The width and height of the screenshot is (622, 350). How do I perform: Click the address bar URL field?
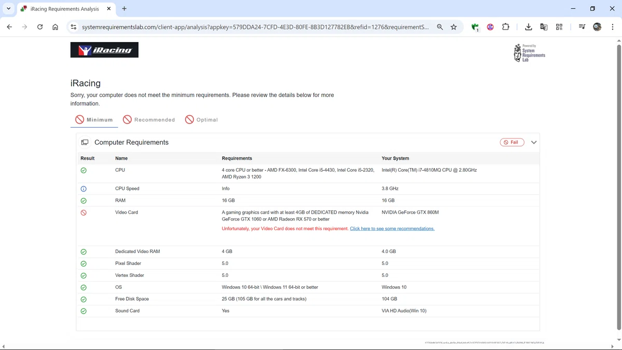pyautogui.click(x=255, y=27)
